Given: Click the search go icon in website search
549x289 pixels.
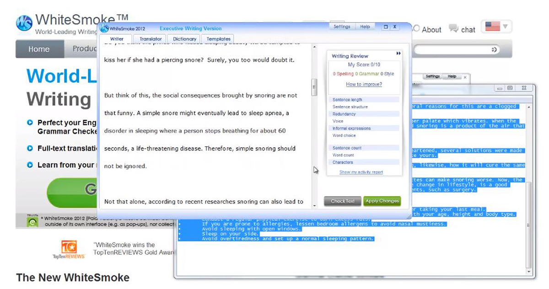Looking at the screenshot, I should click(x=494, y=49).
